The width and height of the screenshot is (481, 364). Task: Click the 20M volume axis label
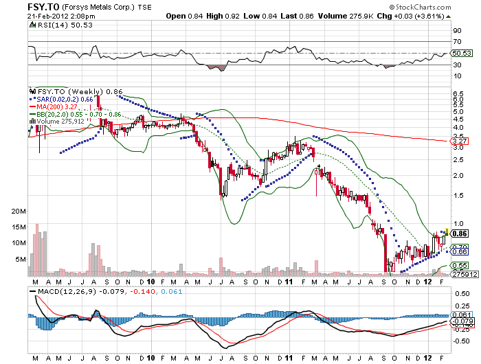point(19,212)
